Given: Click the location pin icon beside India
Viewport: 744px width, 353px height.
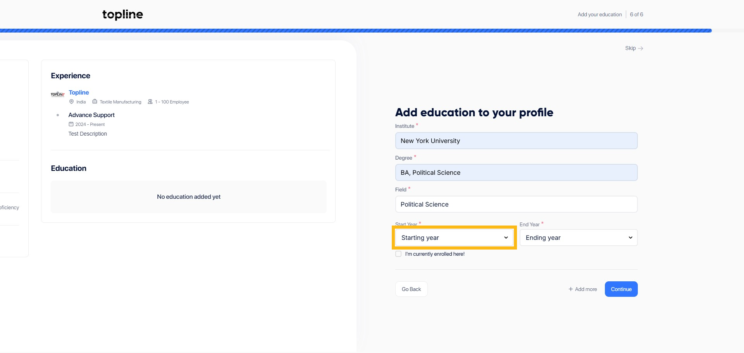Looking at the screenshot, I should click(x=71, y=102).
